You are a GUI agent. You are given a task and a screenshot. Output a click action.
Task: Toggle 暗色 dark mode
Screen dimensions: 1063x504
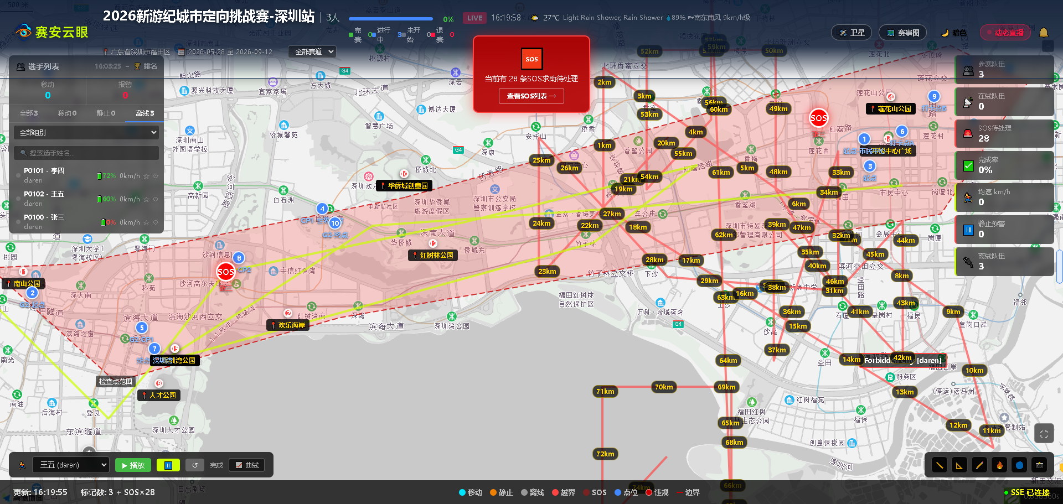[954, 33]
